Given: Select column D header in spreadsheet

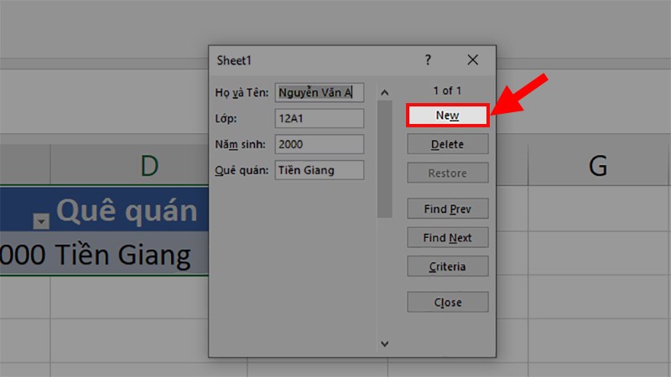Looking at the screenshot, I should 130,165.
